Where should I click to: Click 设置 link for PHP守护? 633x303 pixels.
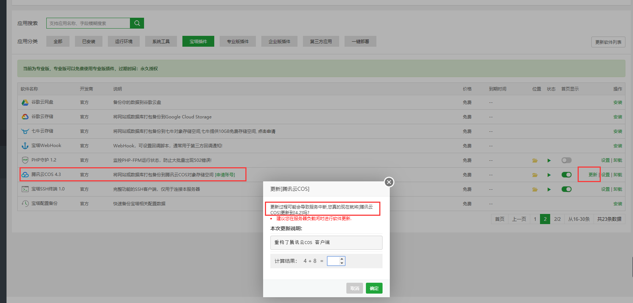(605, 160)
